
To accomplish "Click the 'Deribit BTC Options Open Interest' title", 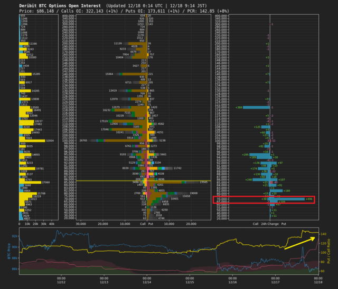I will tap(53, 5).
